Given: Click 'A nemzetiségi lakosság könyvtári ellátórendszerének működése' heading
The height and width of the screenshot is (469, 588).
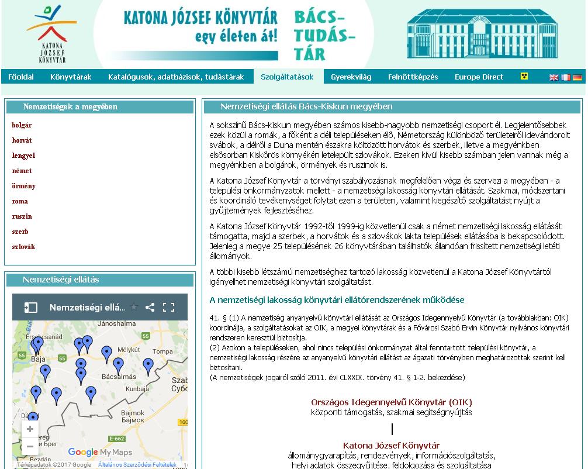Looking at the screenshot, I should click(337, 300).
